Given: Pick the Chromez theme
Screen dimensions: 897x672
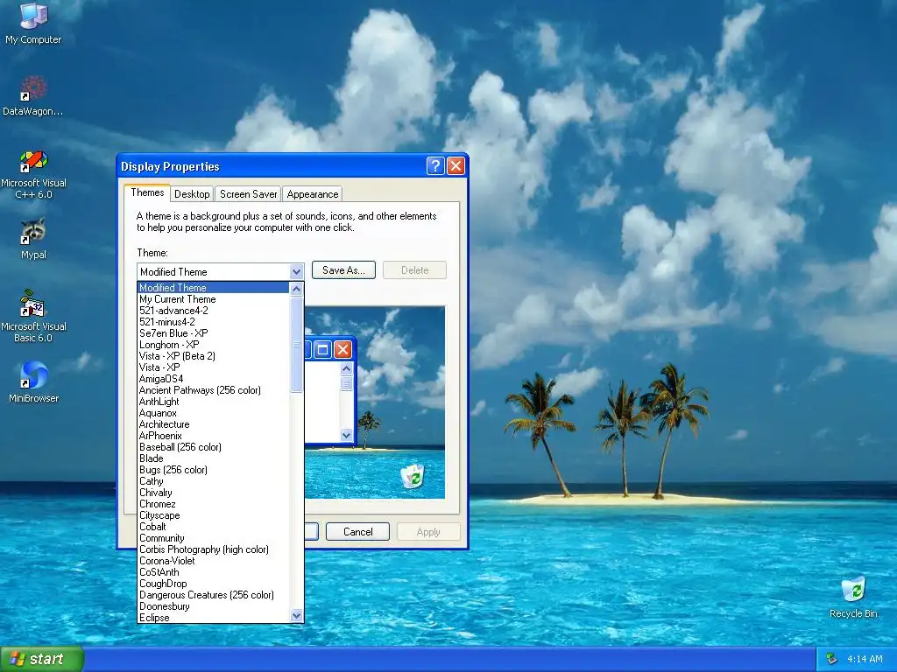Looking at the screenshot, I should point(214,504).
